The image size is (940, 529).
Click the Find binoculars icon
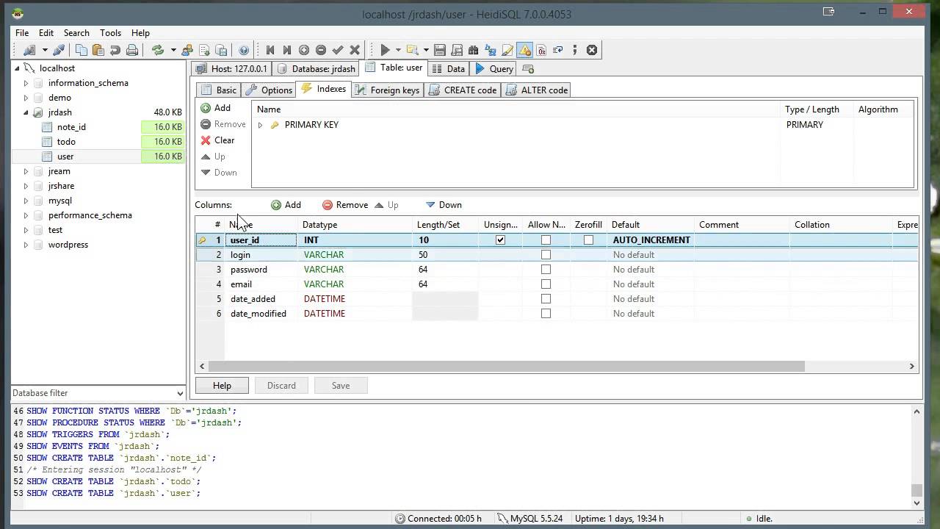click(x=474, y=50)
